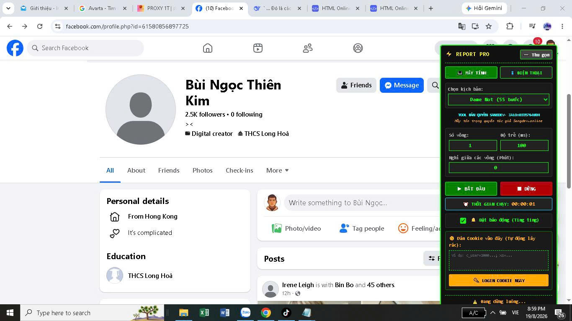Image resolution: width=572 pixels, height=321 pixels.
Task: Open Windows Start menu
Action: pos(10,313)
